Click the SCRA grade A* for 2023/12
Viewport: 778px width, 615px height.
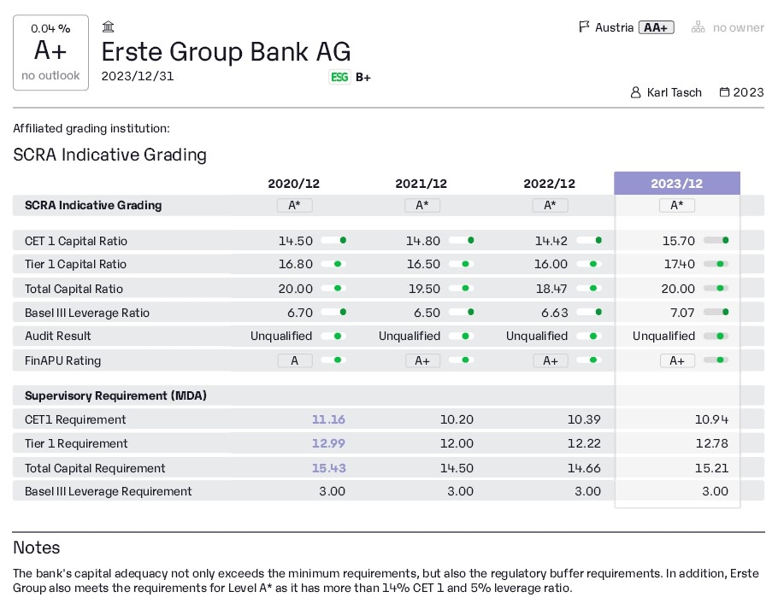[677, 205]
